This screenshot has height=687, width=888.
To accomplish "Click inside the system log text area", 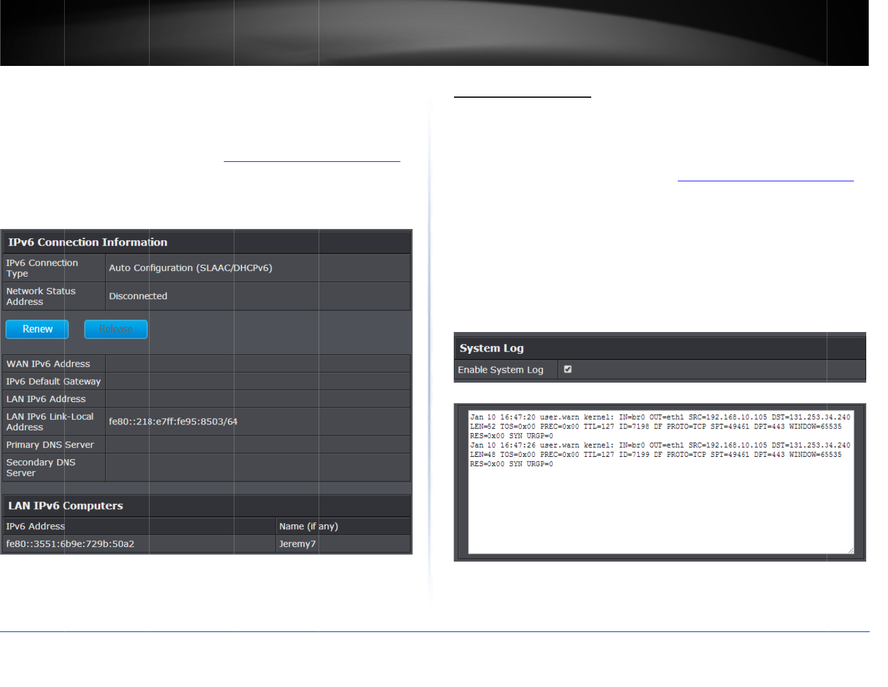I will 661,482.
